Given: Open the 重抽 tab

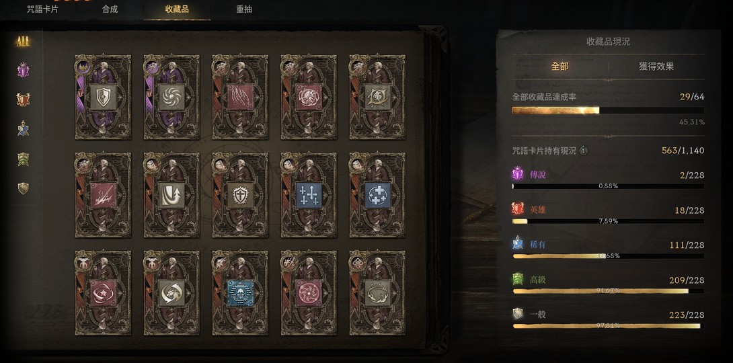Looking at the screenshot, I should click(244, 9).
